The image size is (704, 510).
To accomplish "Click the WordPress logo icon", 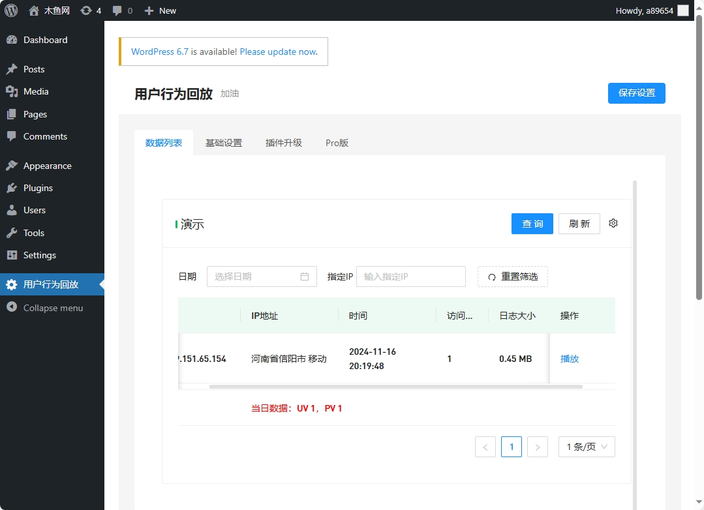I will click(11, 10).
